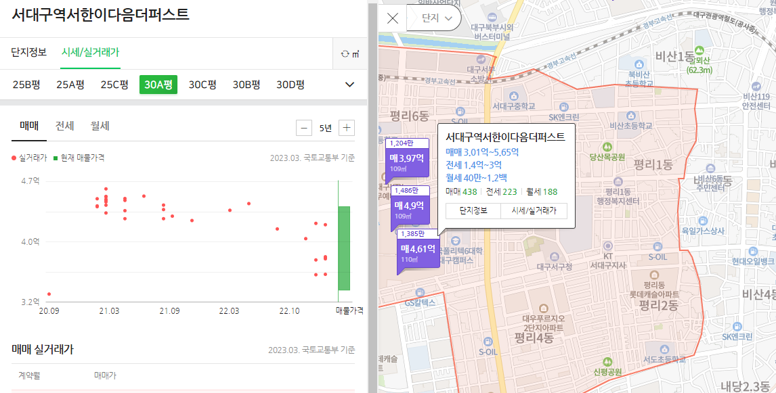The height and width of the screenshot is (393, 776).
Task: Select the 30A평 size option
Action: 158,85
